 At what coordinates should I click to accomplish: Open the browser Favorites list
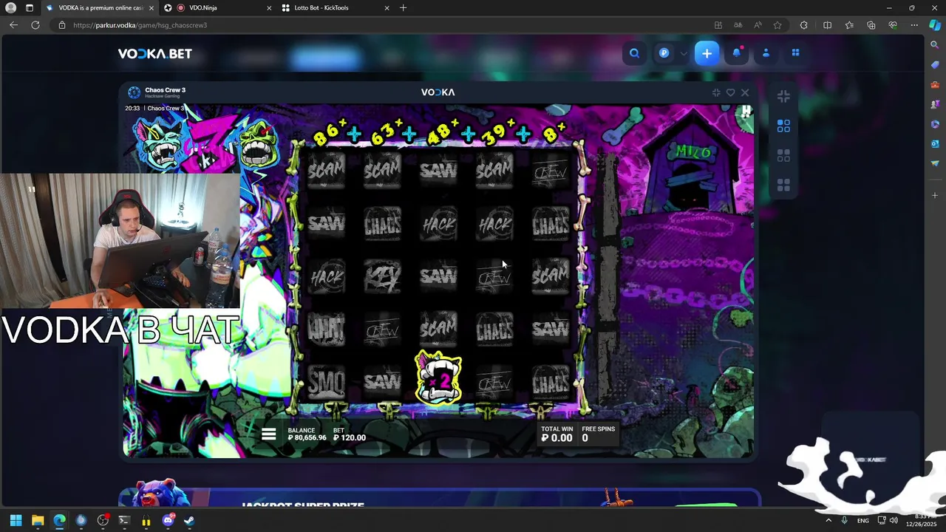[x=849, y=25]
